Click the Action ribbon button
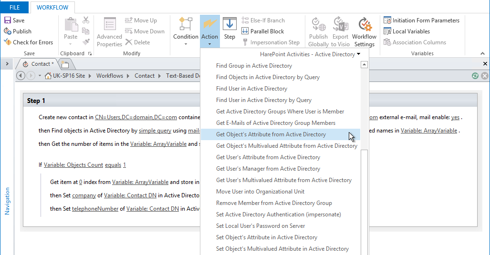Screen dimensions: 490x255 click(209, 31)
